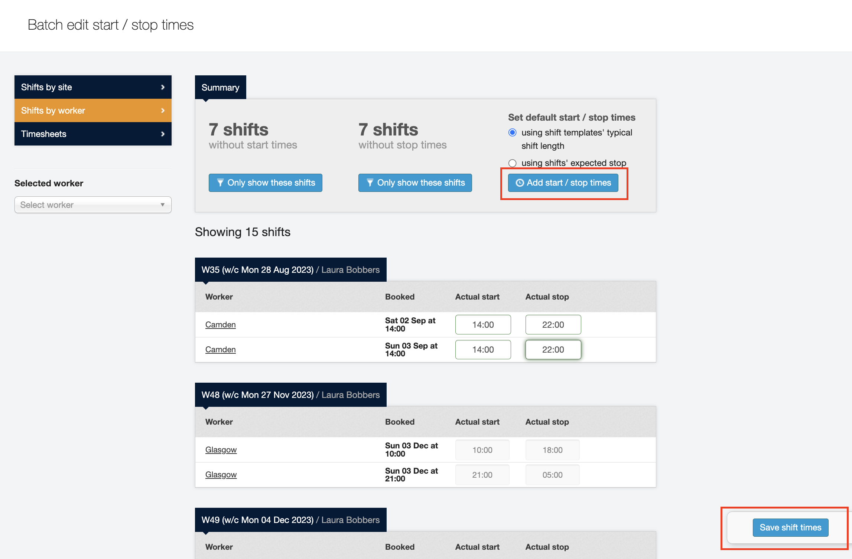The width and height of the screenshot is (852, 559).
Task: Click the Select worker dropdown arrow
Action: coord(162,205)
